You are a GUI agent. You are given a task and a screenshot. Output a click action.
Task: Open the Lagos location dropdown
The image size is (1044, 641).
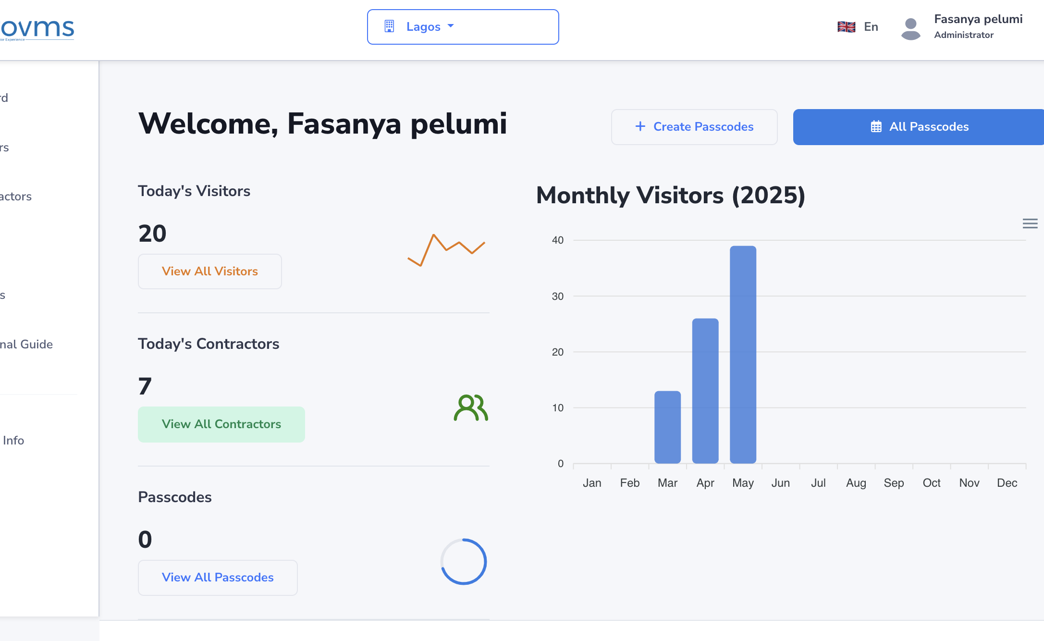click(x=463, y=27)
